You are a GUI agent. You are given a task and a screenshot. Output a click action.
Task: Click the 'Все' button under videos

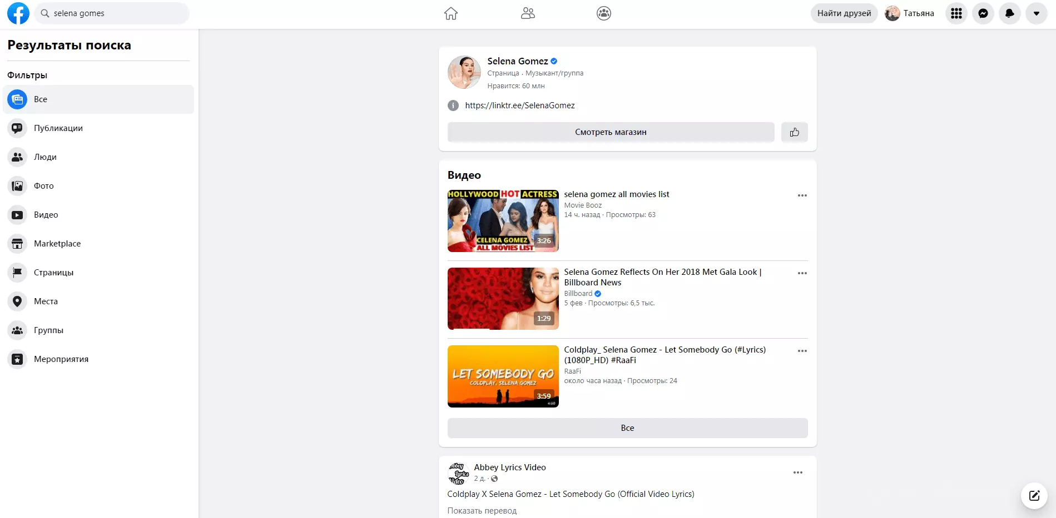(x=627, y=428)
